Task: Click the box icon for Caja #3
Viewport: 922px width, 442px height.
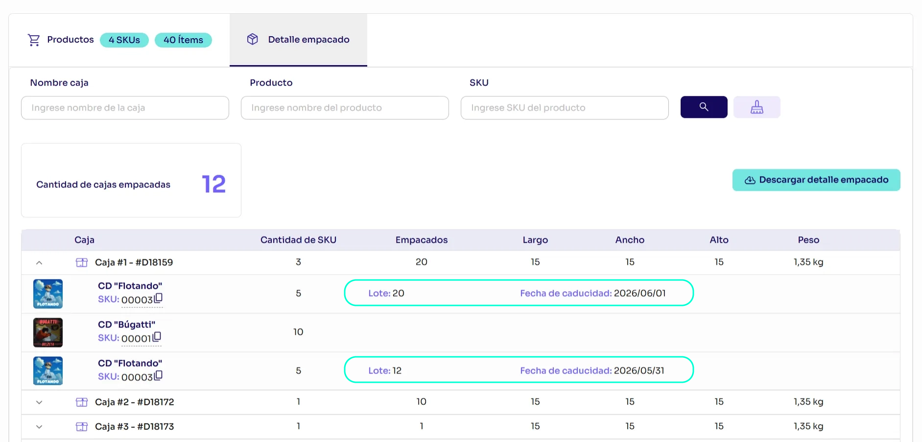Action: pyautogui.click(x=82, y=426)
